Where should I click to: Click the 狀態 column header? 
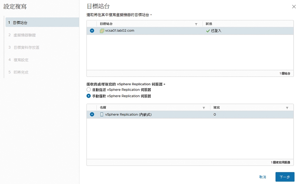209,24
